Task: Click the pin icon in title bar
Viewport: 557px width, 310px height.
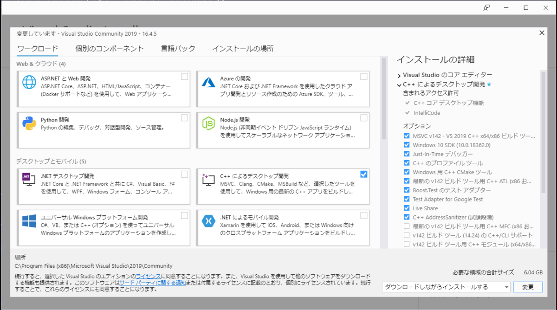Action: click(486, 8)
